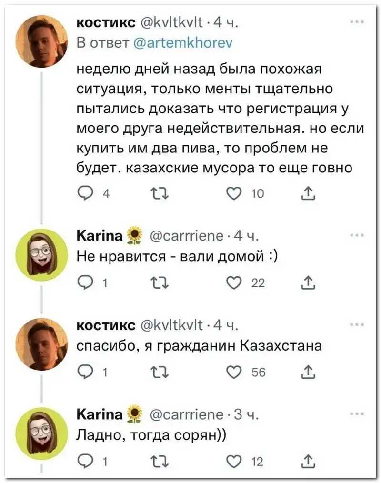Share Karina's "вали домой" tweet
This screenshot has height=483, width=381.
tap(307, 284)
